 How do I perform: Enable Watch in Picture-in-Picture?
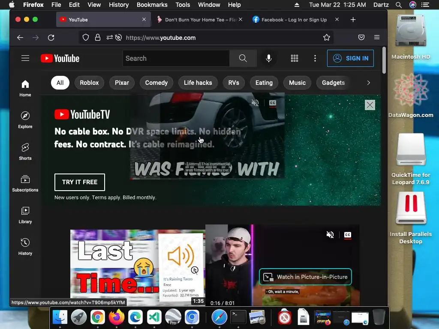pos(305,277)
